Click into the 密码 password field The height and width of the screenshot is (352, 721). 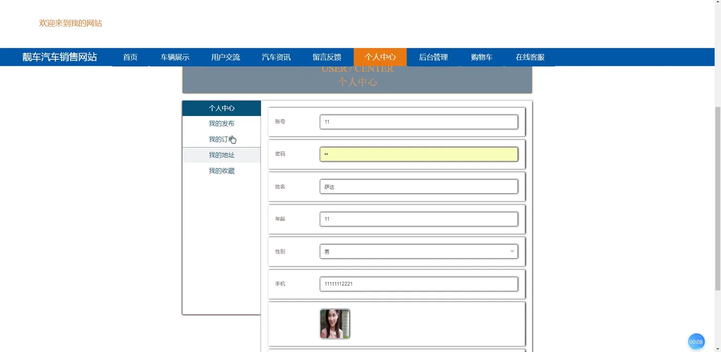click(x=419, y=154)
